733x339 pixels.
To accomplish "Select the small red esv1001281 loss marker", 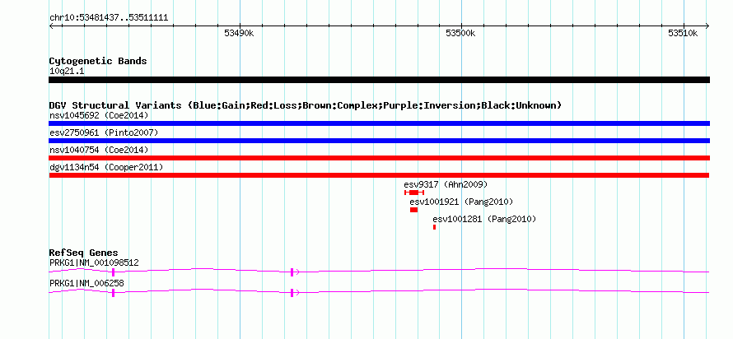I will coord(434,227).
